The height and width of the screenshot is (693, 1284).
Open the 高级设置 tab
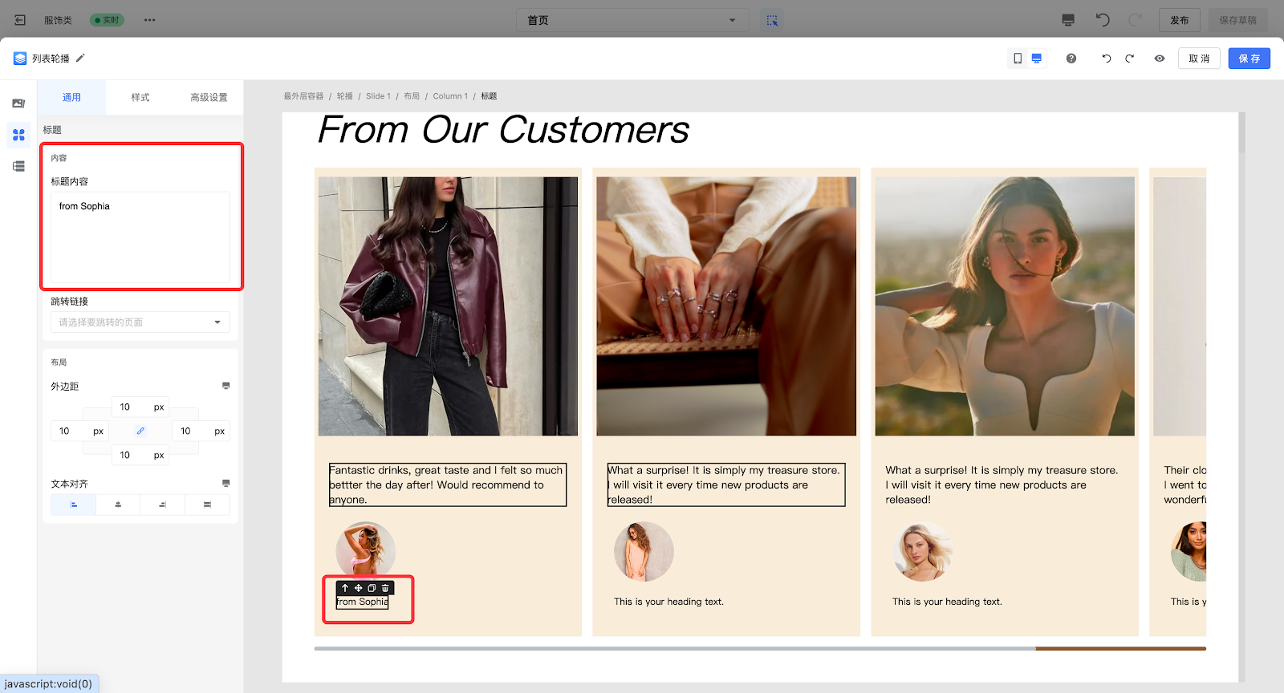(209, 97)
